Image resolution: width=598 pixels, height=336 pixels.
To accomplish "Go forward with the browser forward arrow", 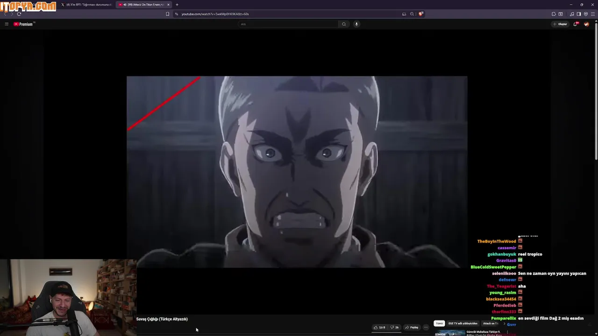I will coord(12,14).
